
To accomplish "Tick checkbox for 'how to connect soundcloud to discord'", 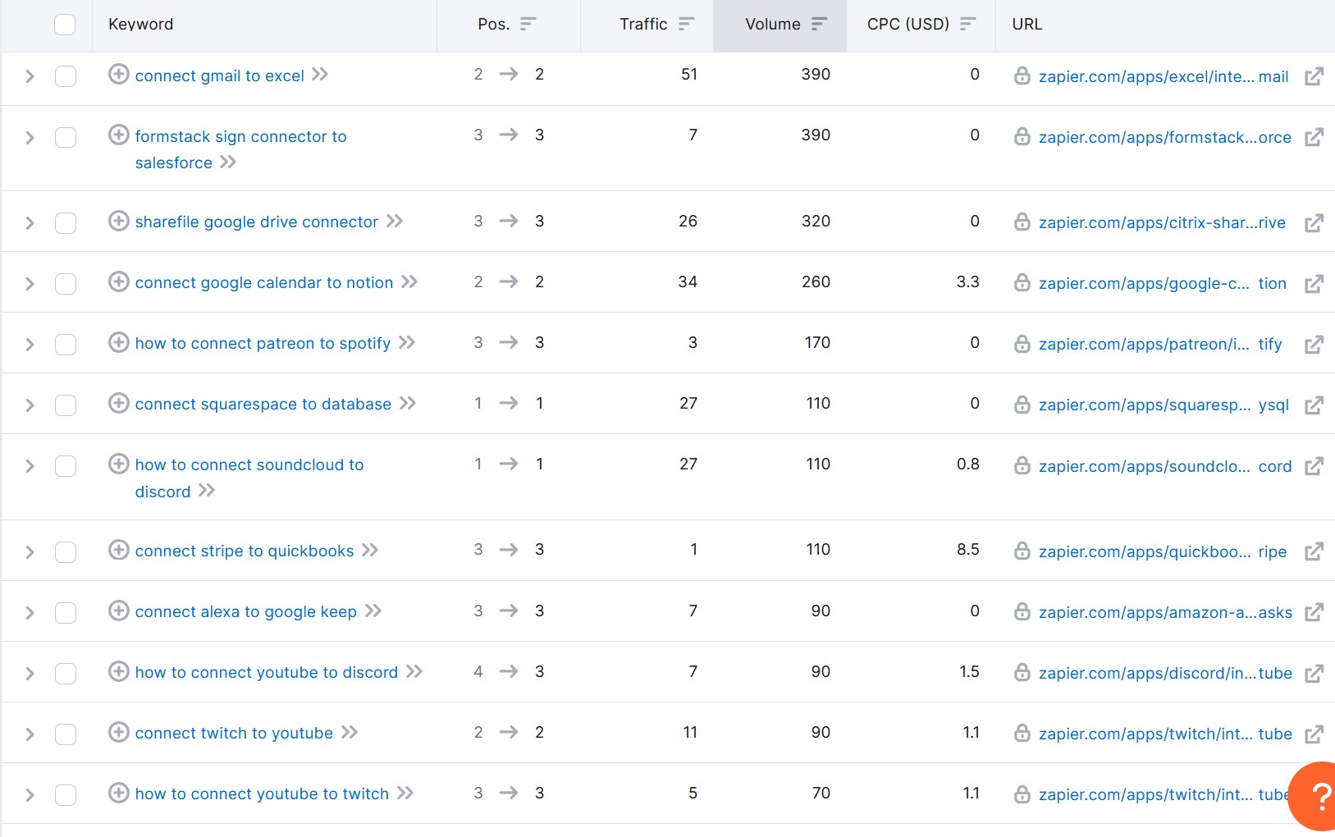I will point(66,466).
